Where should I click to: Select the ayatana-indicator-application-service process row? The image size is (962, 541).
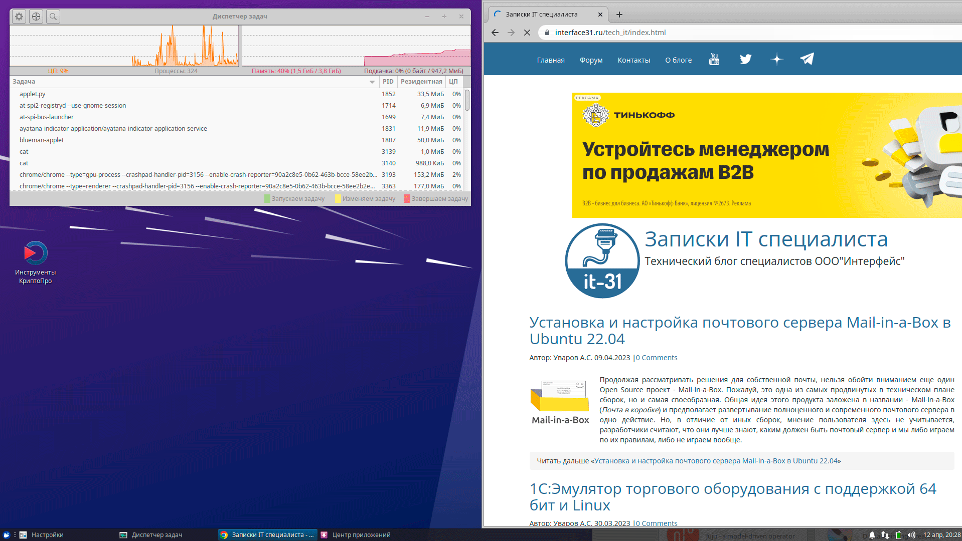pos(237,129)
